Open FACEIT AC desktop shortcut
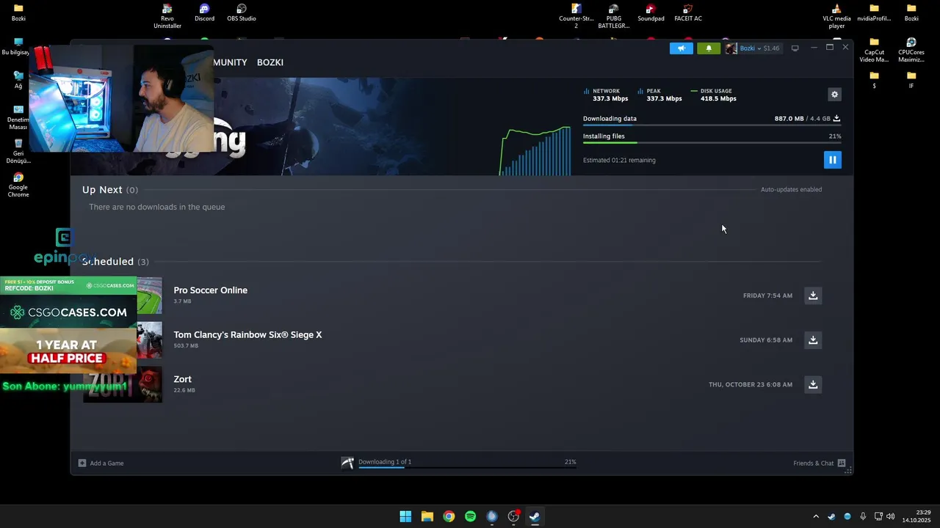The width and height of the screenshot is (940, 528). coord(688,13)
